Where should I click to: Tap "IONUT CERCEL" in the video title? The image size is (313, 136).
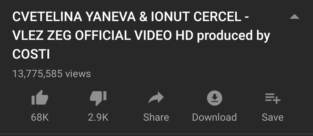tap(196, 17)
